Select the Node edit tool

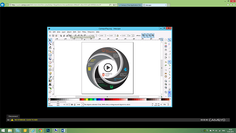pos(50,44)
